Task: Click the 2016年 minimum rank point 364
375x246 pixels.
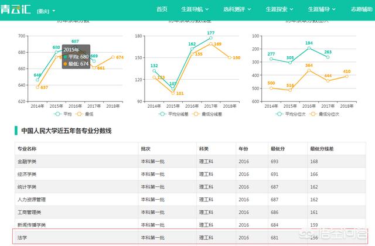Action: pos(309,70)
